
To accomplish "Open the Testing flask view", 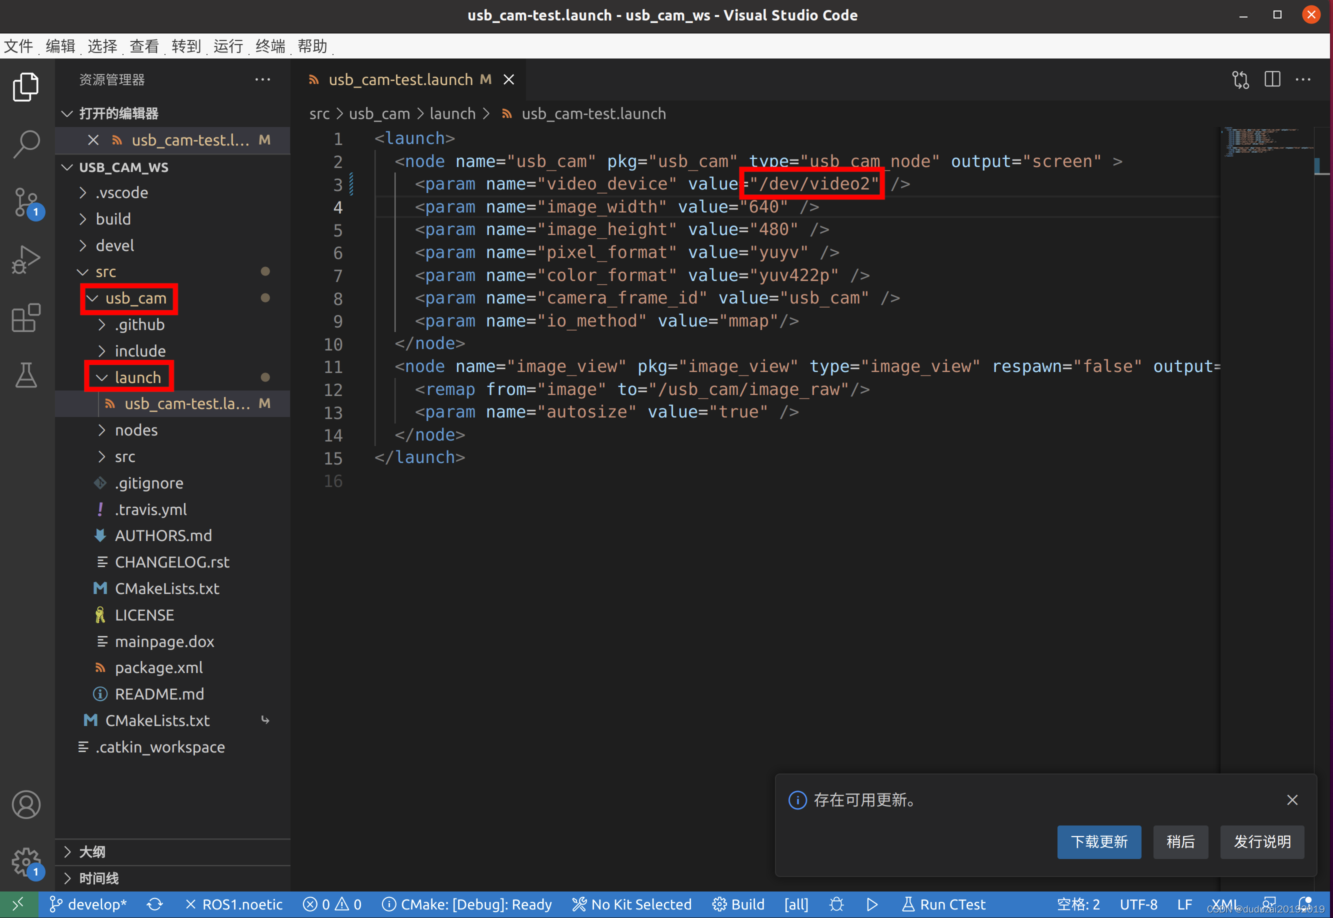I will (26, 375).
